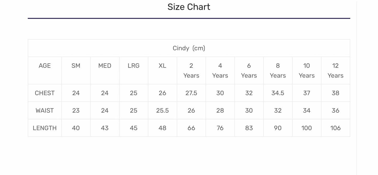Click length value 106 for 12 Years
This screenshot has width=378, height=175.
coord(335,128)
